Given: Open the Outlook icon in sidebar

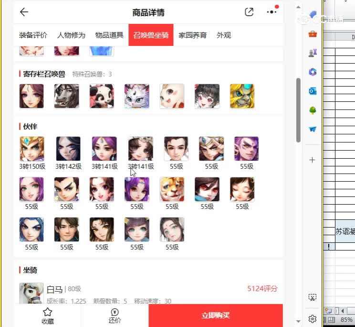Looking at the screenshot, I should (313, 91).
